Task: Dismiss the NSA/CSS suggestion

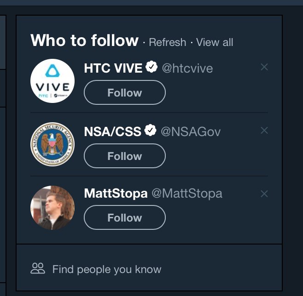Action: pos(264,131)
